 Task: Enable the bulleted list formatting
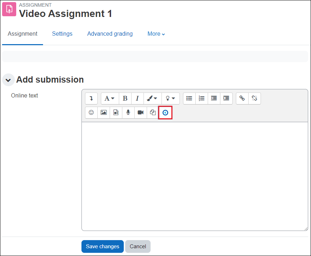coord(189,98)
